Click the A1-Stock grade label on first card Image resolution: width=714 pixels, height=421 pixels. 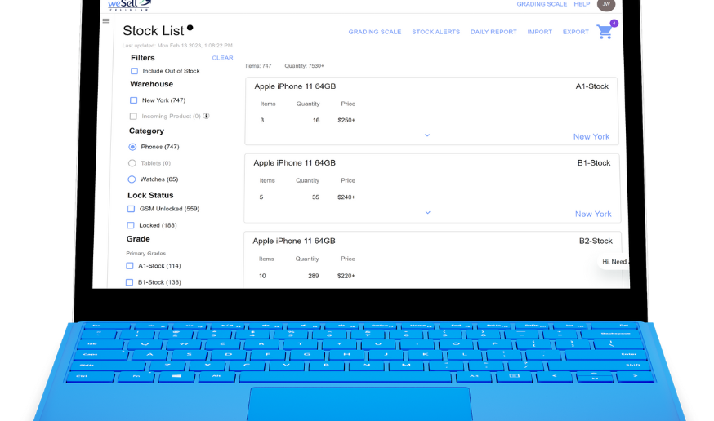click(592, 86)
